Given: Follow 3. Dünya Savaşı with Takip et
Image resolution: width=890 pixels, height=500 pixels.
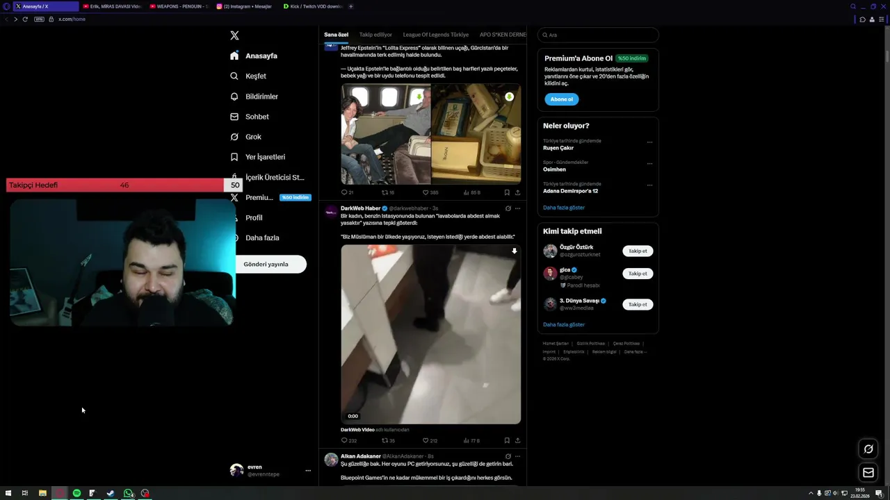Looking at the screenshot, I should pos(638,304).
